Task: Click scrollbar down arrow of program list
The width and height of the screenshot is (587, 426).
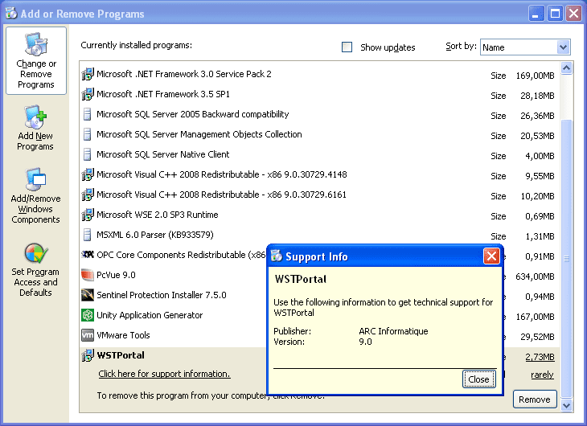Action: [566, 405]
